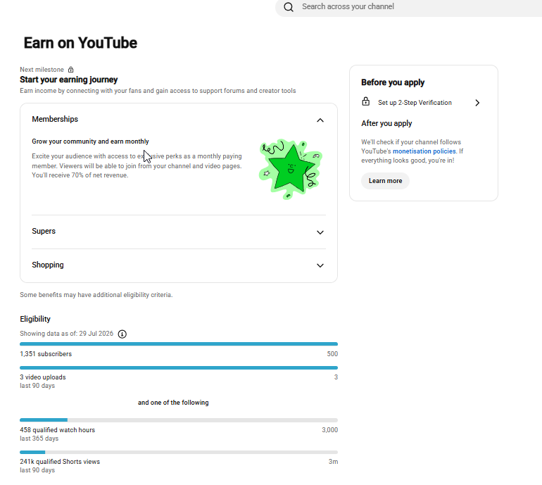This screenshot has height=485, width=542.
Task: Click the subscribers progress bar
Action: tap(179, 344)
